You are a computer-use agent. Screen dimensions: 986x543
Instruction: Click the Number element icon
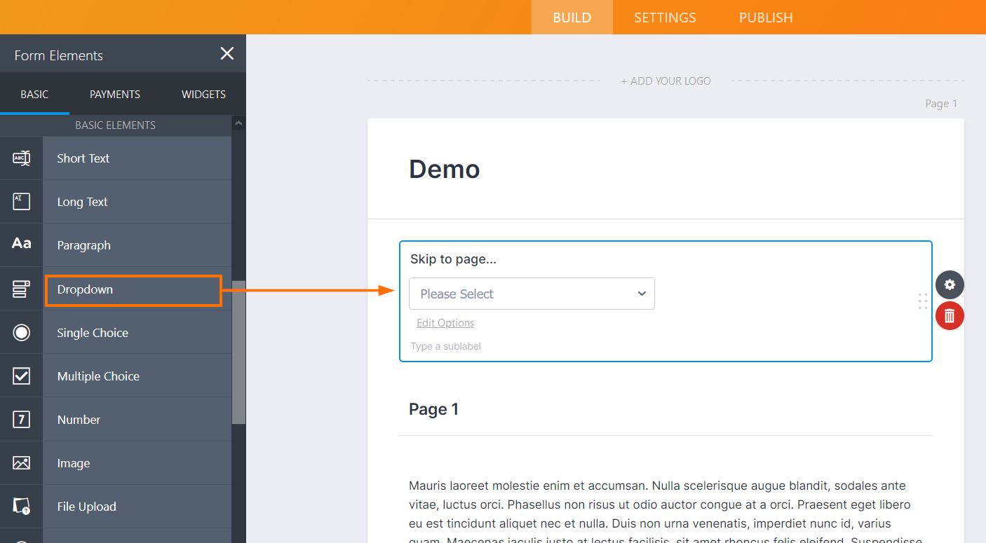(x=21, y=419)
